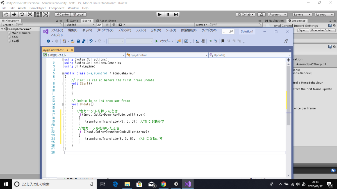Switch to the Game tab
The width and height of the screenshot is (337, 189).
(72, 20)
